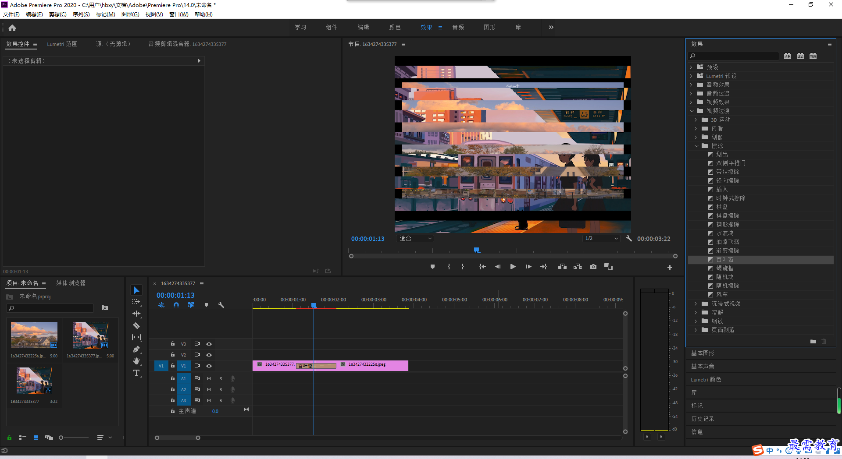Expand the 3D 运动 folder
Image resolution: width=842 pixels, height=459 pixels.
click(696, 120)
